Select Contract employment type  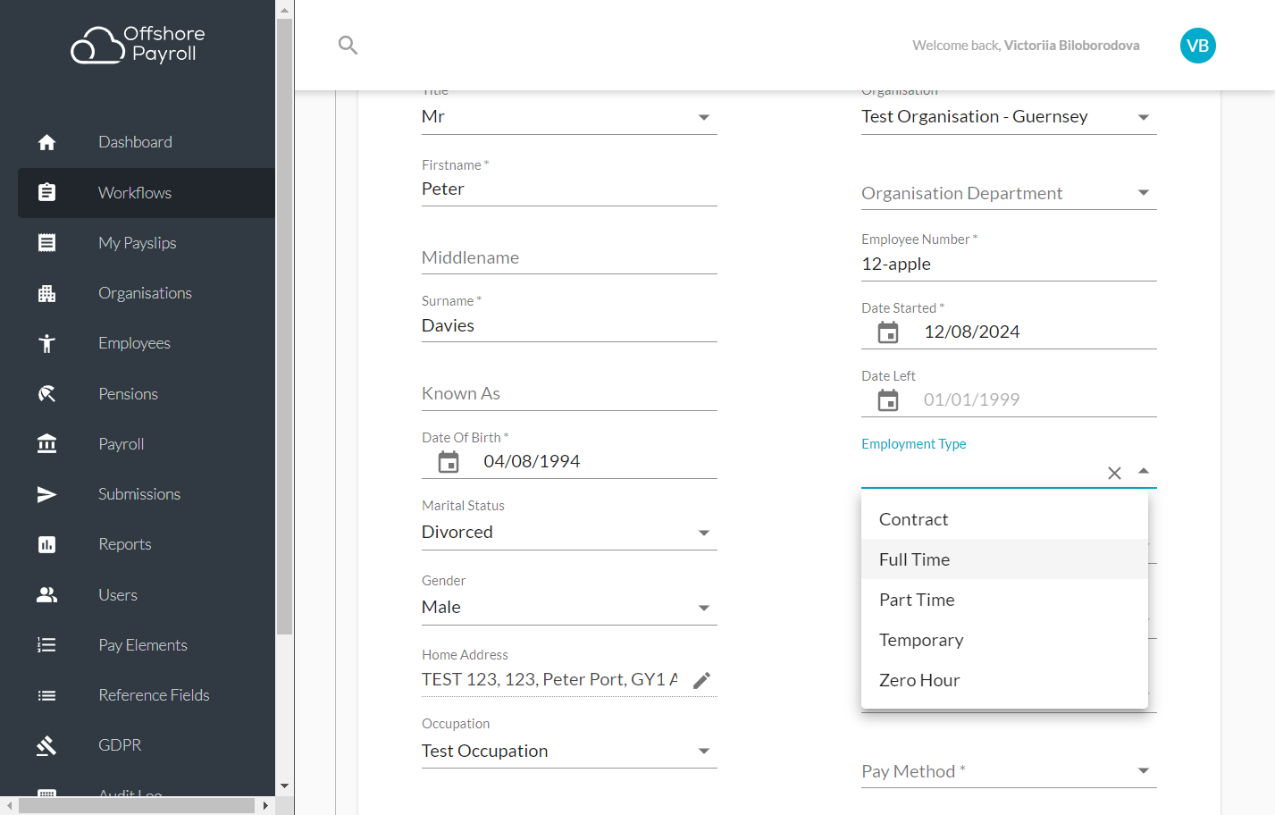[1004, 519]
